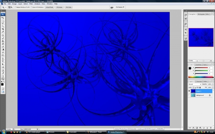Select the Clone Stamp tool

point(3,41)
